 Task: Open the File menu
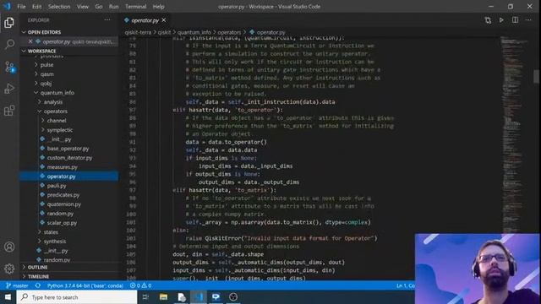click(x=21, y=7)
